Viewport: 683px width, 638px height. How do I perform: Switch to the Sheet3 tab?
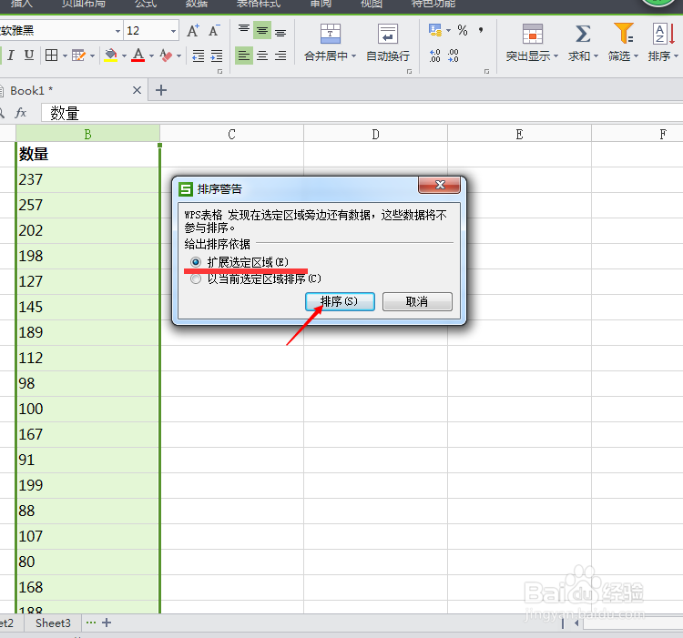[53, 623]
